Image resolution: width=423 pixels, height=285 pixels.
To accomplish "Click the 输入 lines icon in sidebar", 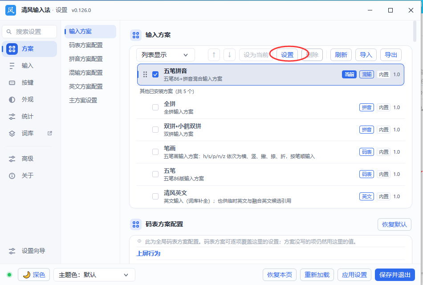I will [x=12, y=66].
